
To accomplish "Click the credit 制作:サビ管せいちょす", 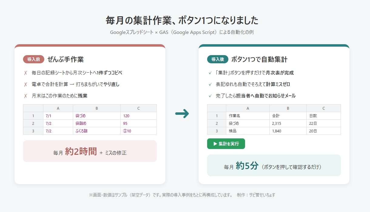I will coord(256,195).
